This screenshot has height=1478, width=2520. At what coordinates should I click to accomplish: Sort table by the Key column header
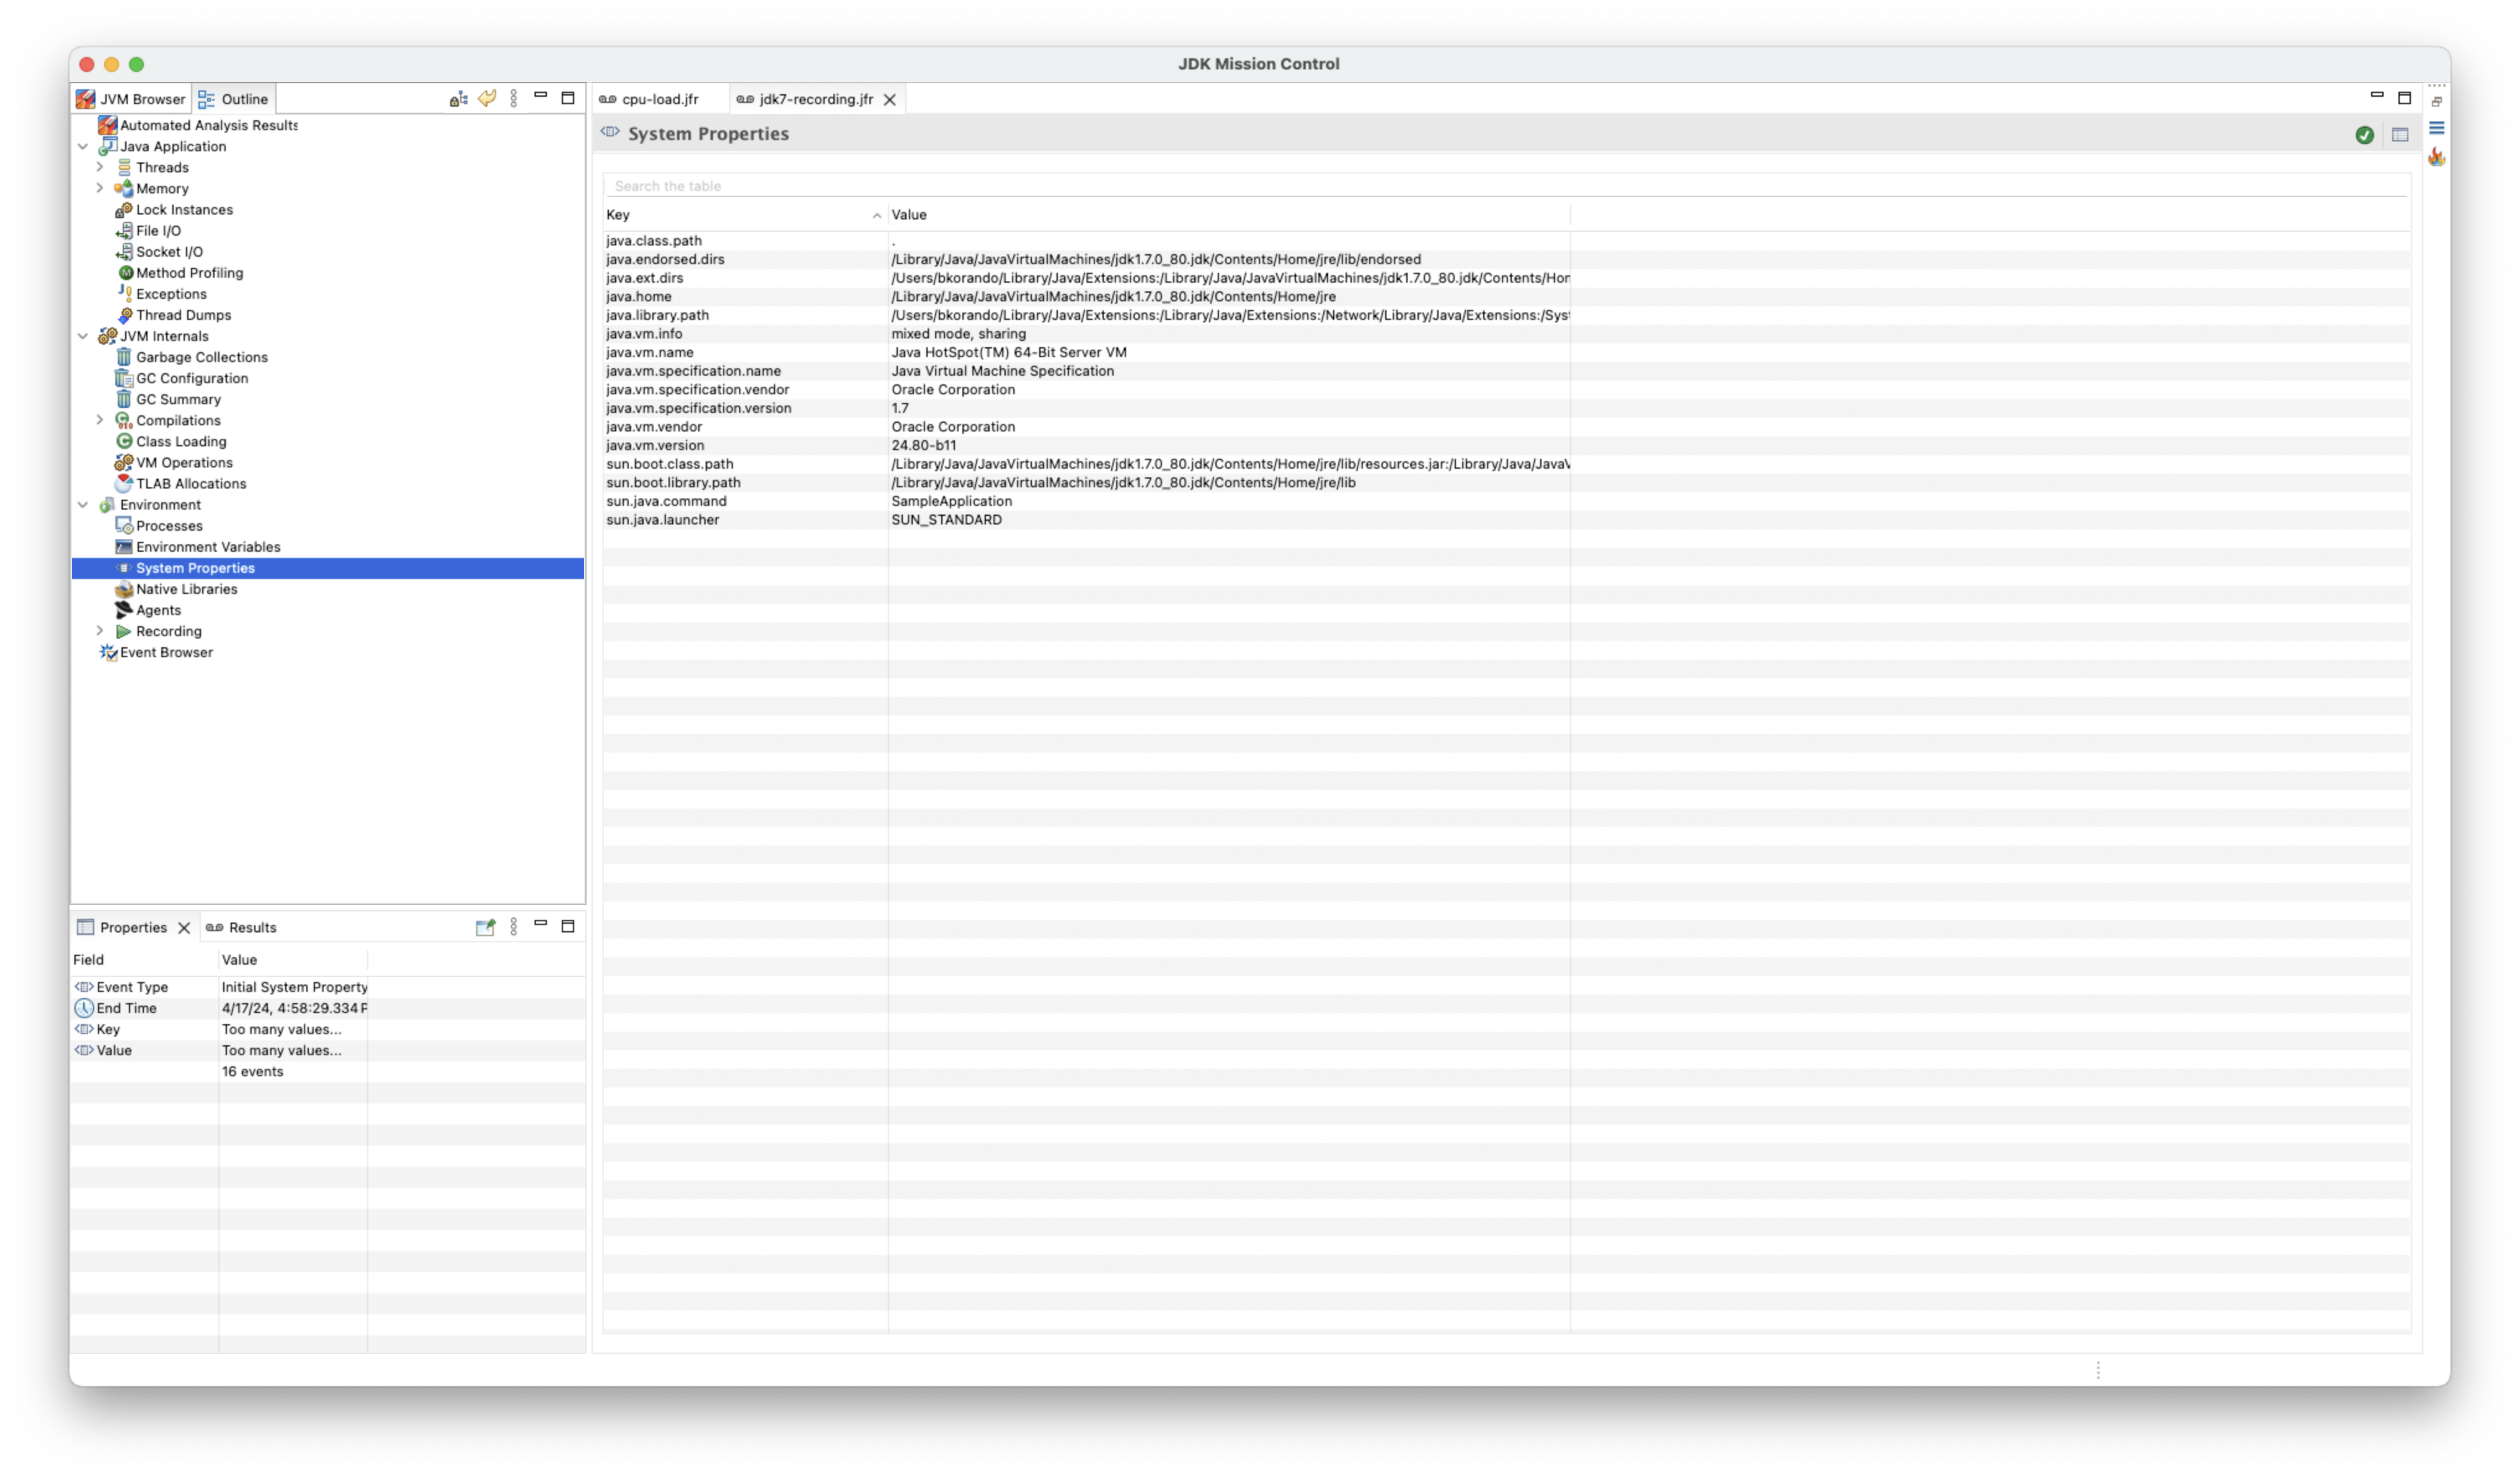click(740, 215)
